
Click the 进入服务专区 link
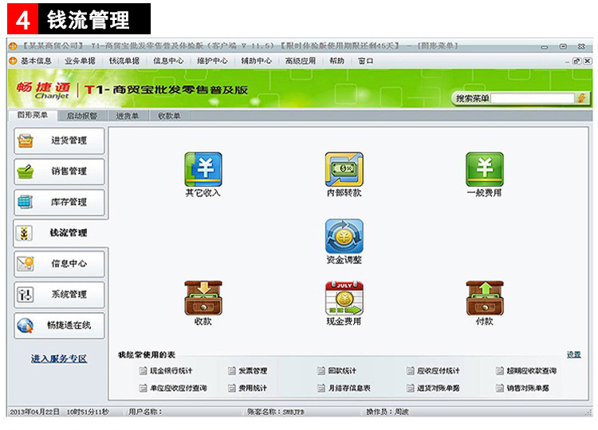point(59,359)
